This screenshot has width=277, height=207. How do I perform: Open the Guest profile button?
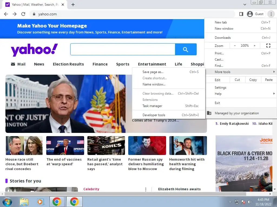256,14
